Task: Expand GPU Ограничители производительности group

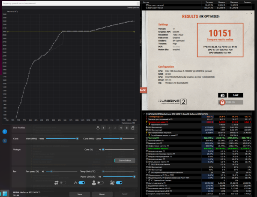Action: coord(146,173)
